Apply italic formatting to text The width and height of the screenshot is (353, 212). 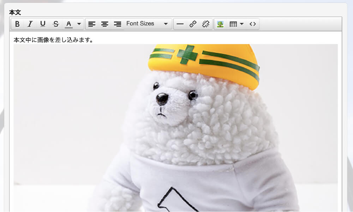(x=30, y=24)
